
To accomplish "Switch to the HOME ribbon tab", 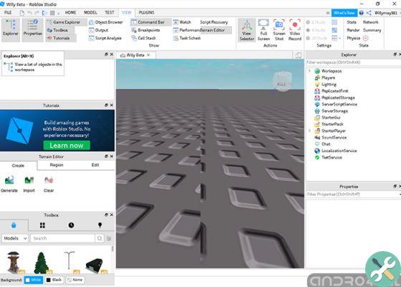I will [70, 13].
